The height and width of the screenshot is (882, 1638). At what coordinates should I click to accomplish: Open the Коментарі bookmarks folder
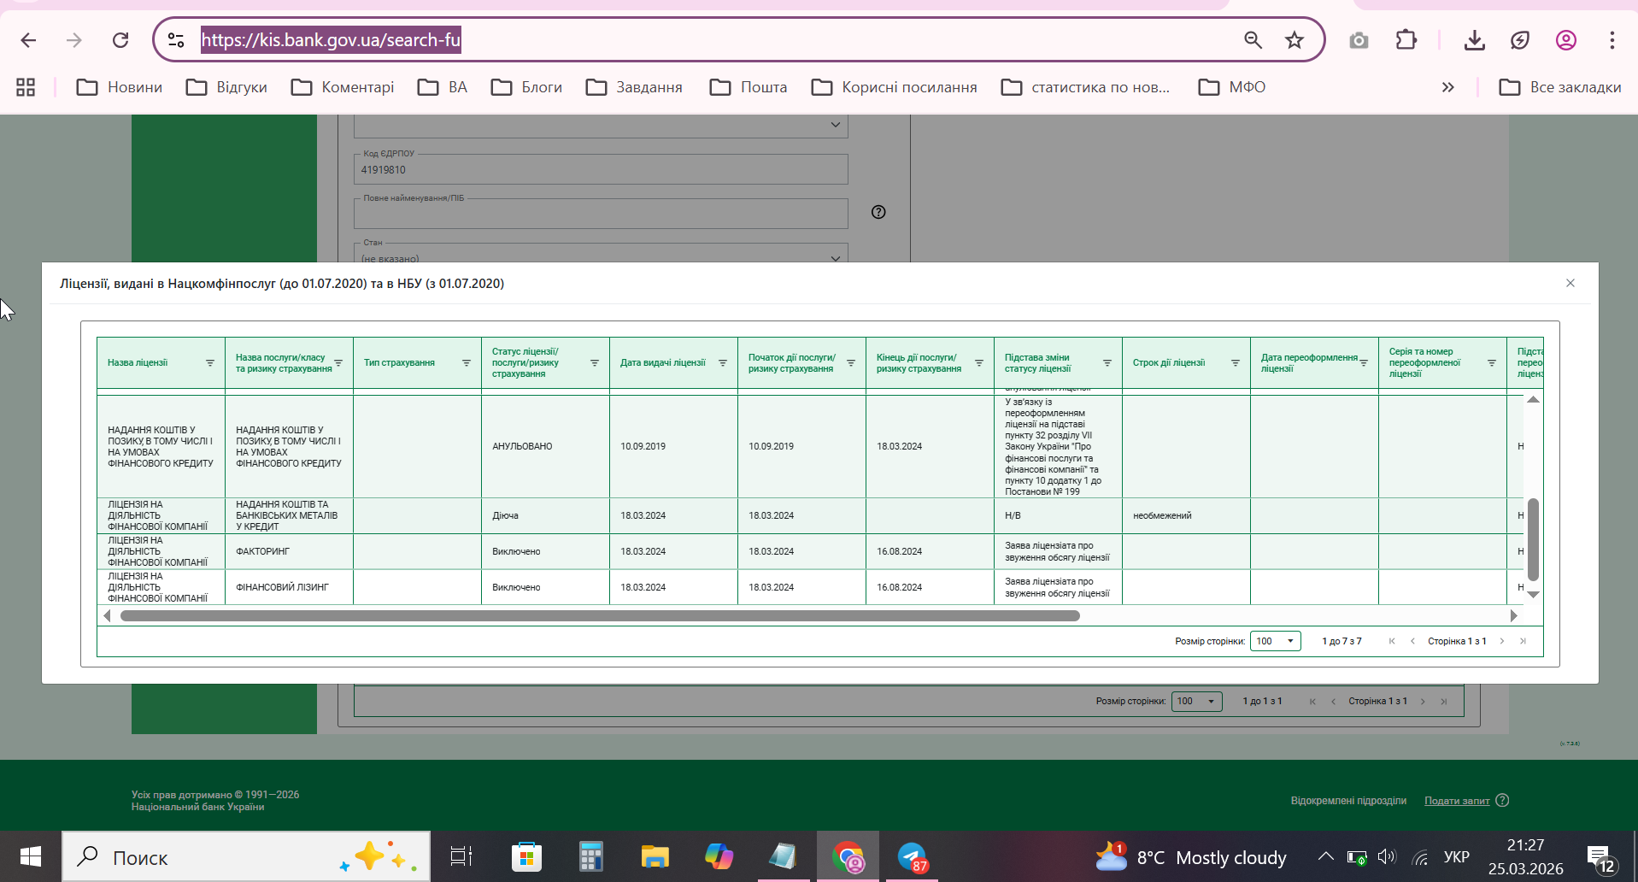[342, 87]
